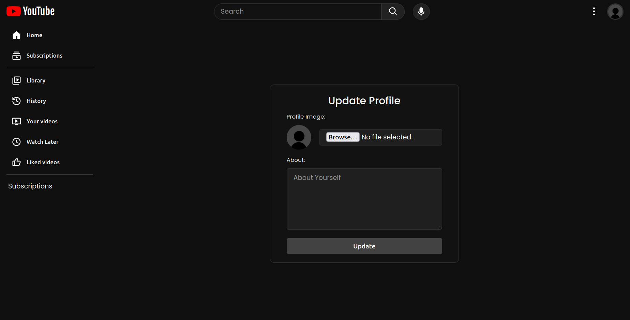Viewport: 630px width, 320px height.
Task: Click the search magnifier button
Action: coord(392,11)
